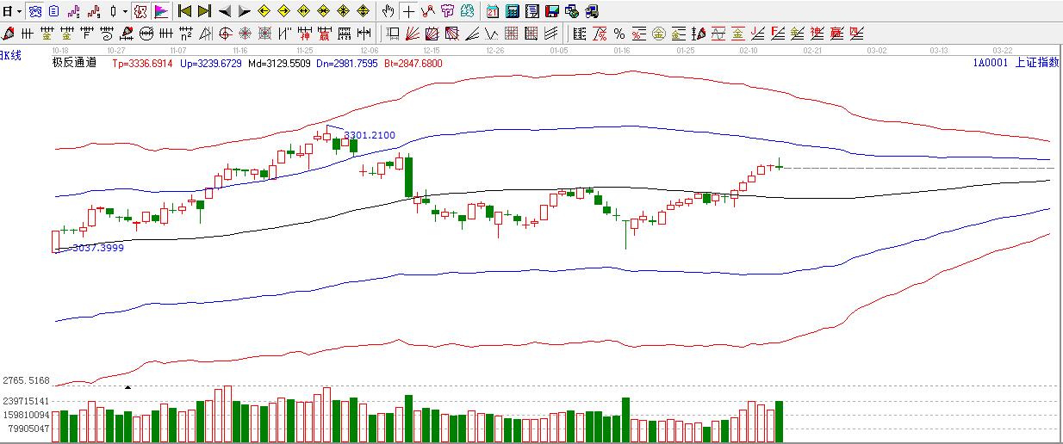This screenshot has height=444, width=1063.
Task: Click the 3301.2100 high price marker
Action: pos(370,135)
